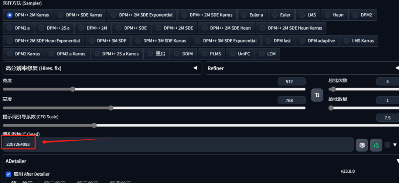Select DPM++ 2M SDE Heun sampler
Viewport: 399px width, 183px height.
click(x=226, y=28)
